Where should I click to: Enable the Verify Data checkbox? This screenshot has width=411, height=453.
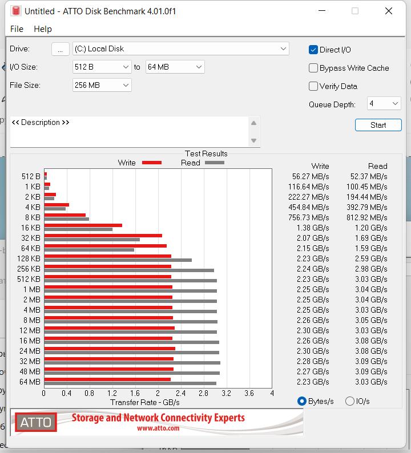point(313,86)
